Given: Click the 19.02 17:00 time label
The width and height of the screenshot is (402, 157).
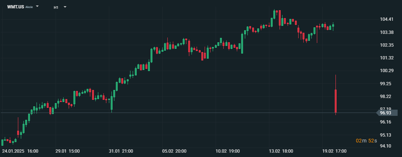Looking at the screenshot, I should point(334,151).
